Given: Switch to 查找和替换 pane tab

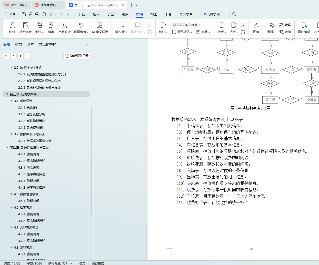Looking at the screenshot, I should [x=47, y=45].
